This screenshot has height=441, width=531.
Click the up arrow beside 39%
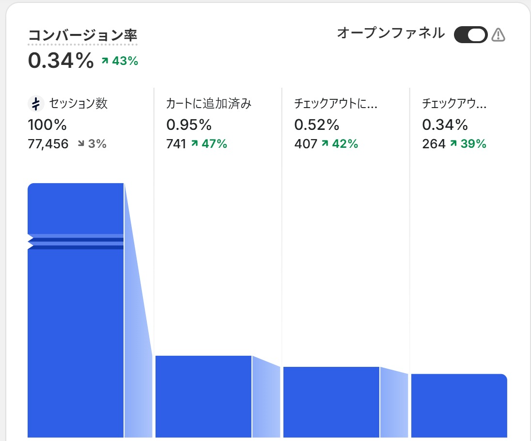pyautogui.click(x=453, y=144)
